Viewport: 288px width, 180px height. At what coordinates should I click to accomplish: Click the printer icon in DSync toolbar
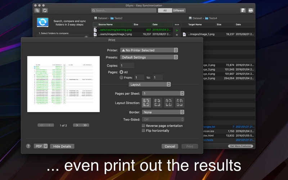pos(251,10)
